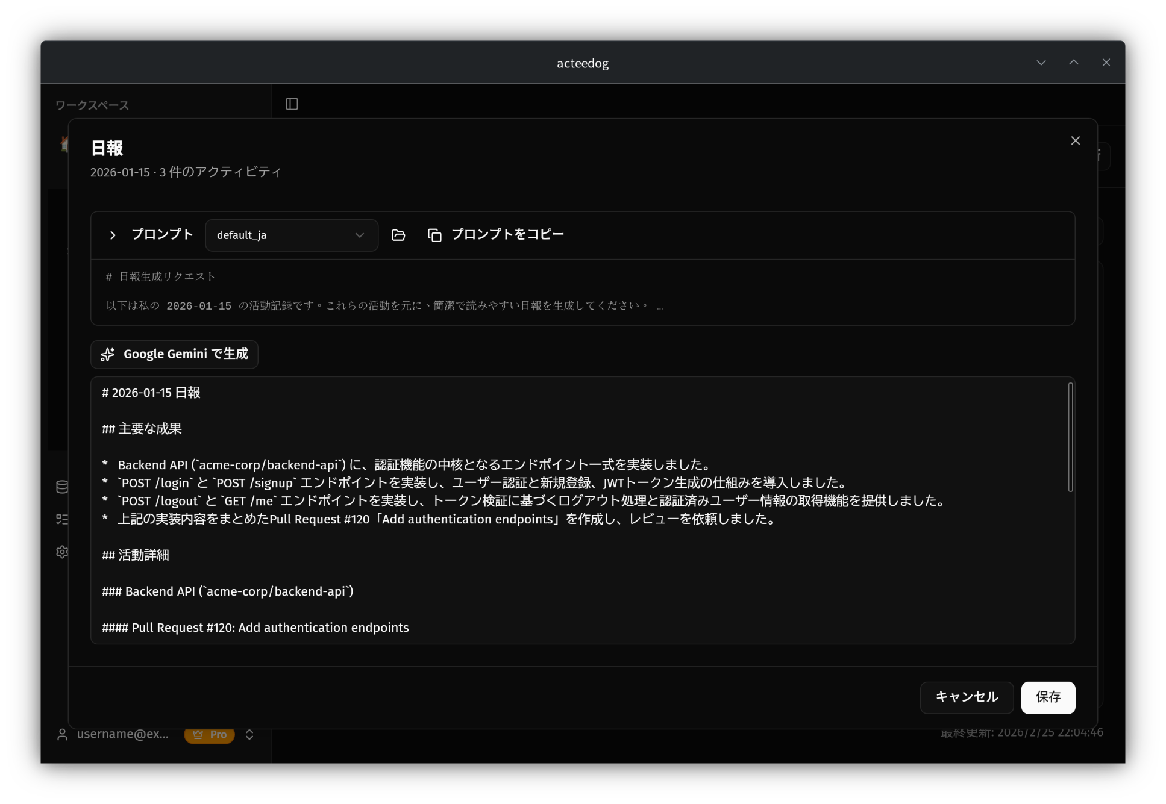Maximize window with up chevron
Viewport: 1166px width, 804px height.
[x=1074, y=63]
